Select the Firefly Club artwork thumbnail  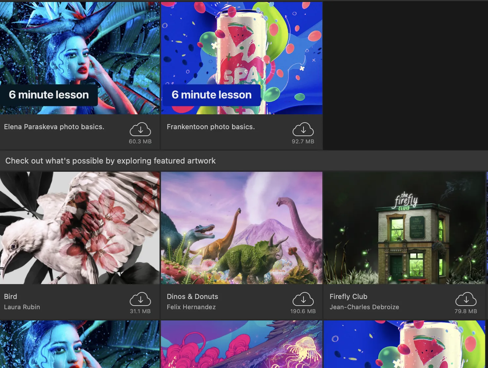click(x=404, y=228)
